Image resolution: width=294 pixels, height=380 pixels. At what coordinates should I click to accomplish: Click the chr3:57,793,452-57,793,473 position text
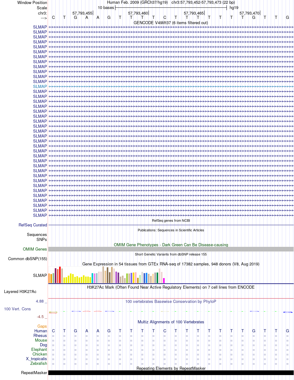coord(203,2)
